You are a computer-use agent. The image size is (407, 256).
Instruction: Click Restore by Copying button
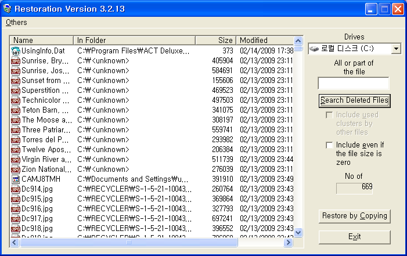coord(355,216)
